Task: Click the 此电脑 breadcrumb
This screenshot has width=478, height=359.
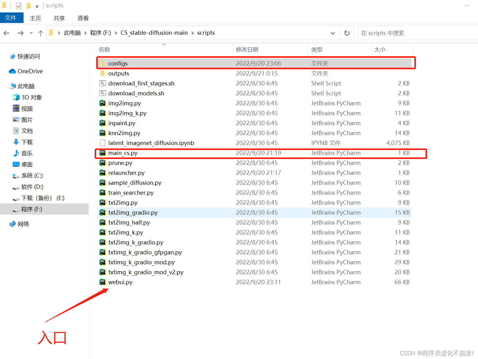Action: (72, 33)
